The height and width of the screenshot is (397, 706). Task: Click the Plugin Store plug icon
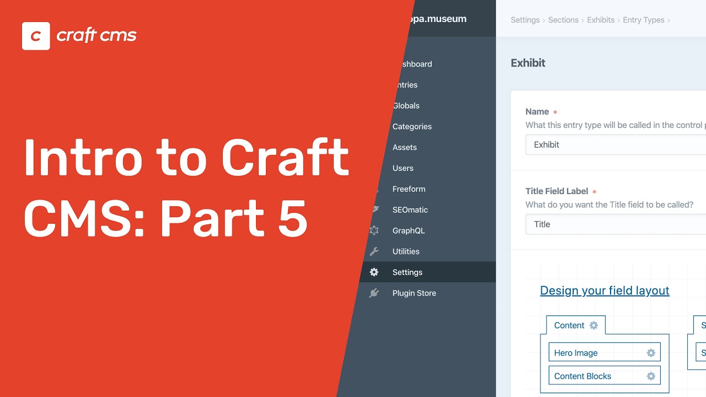(x=374, y=293)
